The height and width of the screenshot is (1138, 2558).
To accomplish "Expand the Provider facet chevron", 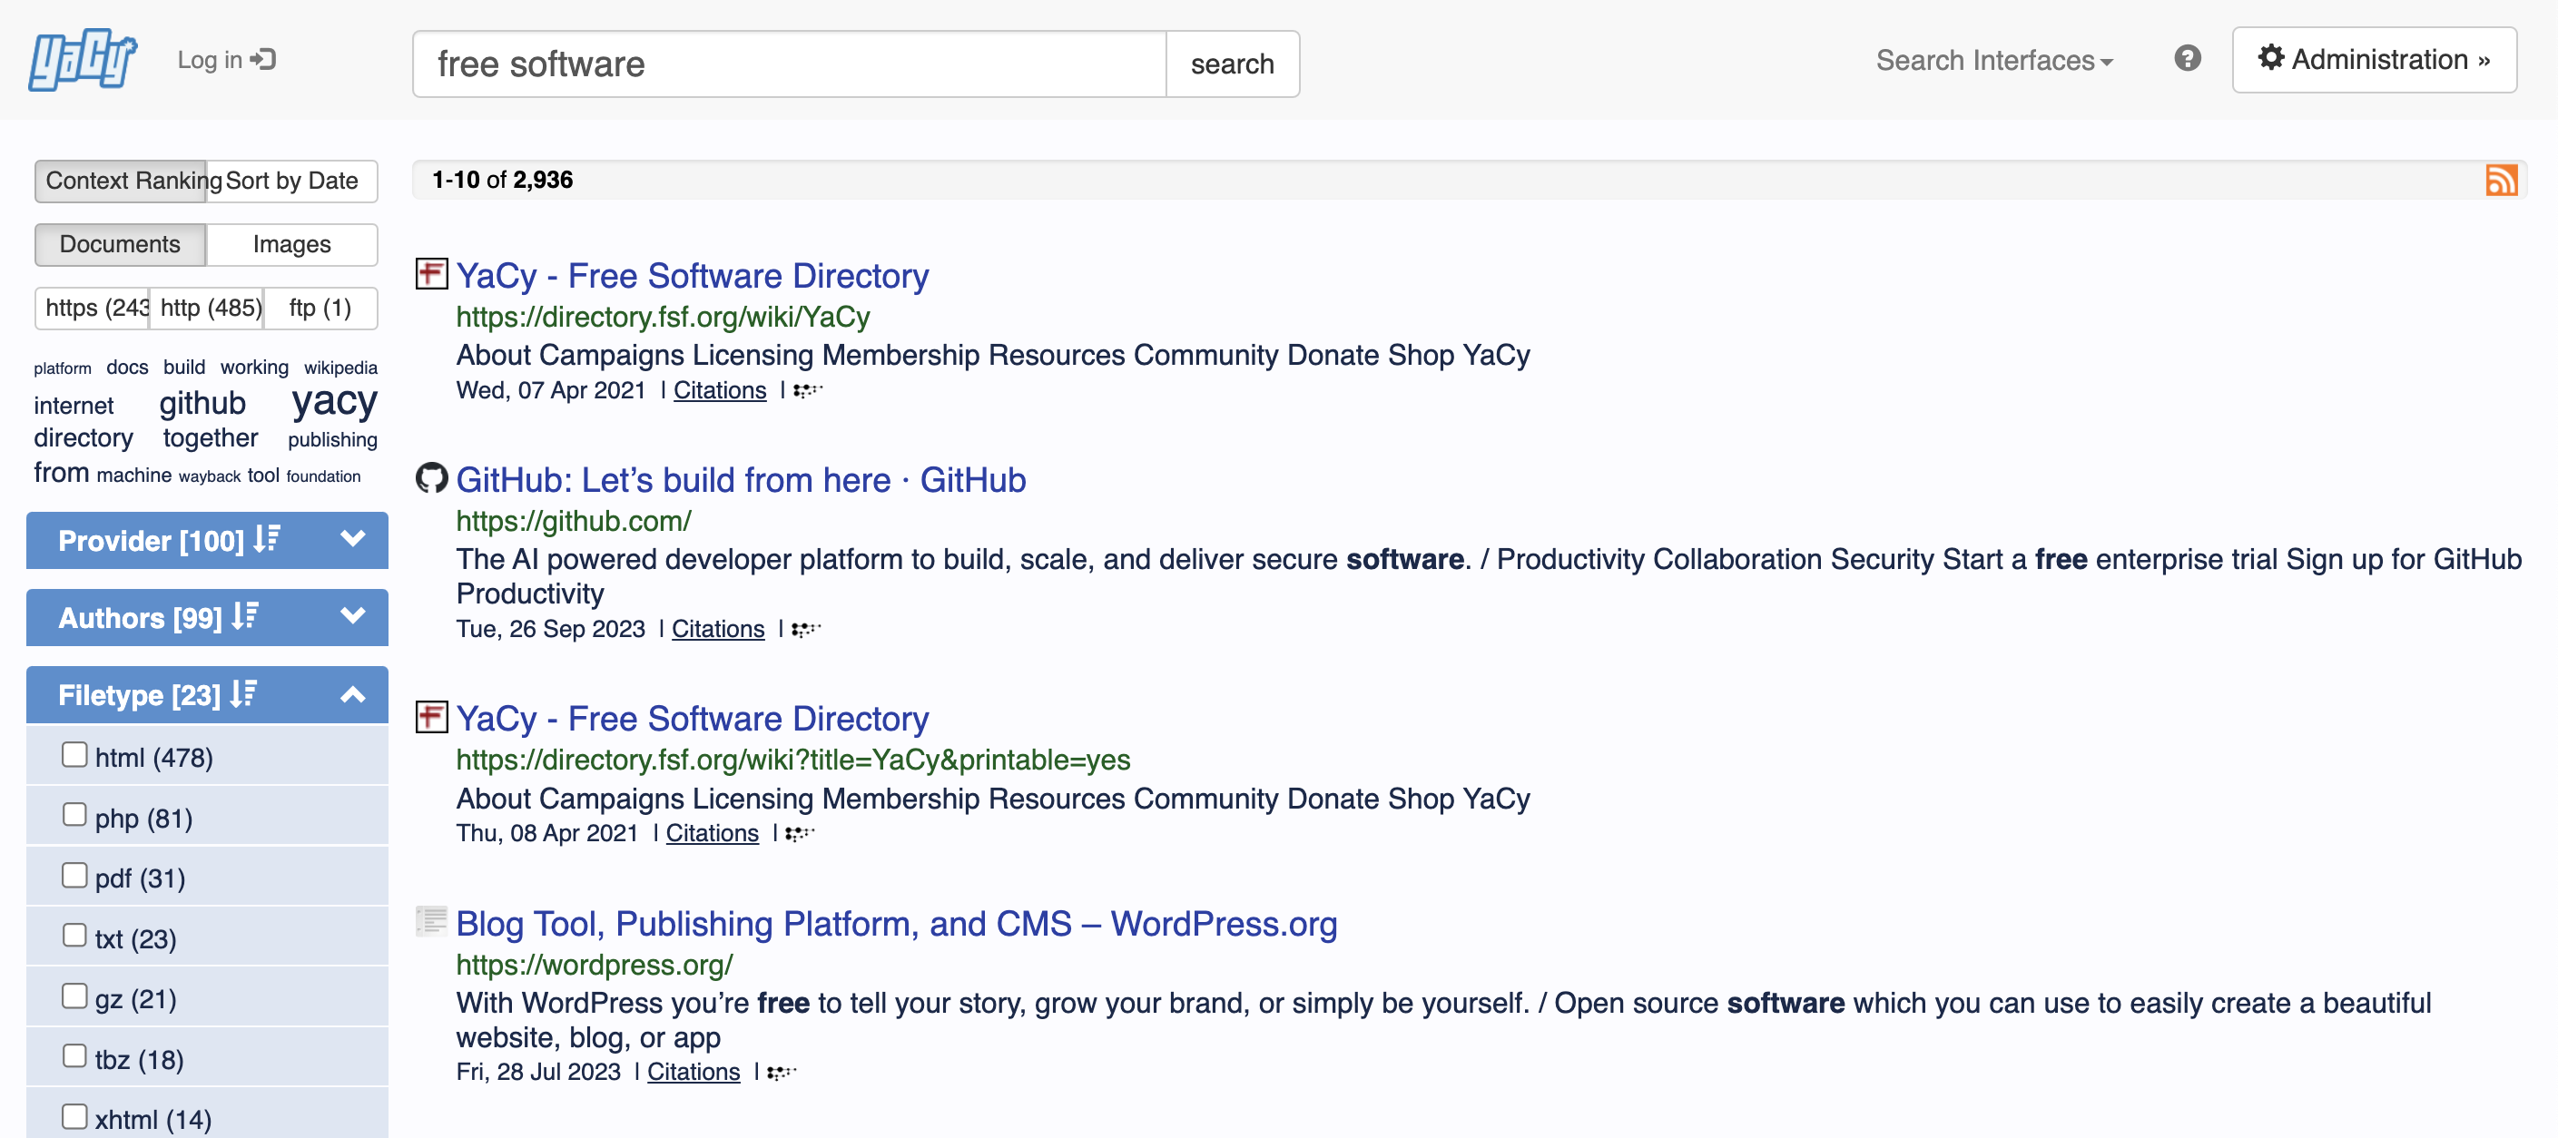I will (x=352, y=539).
